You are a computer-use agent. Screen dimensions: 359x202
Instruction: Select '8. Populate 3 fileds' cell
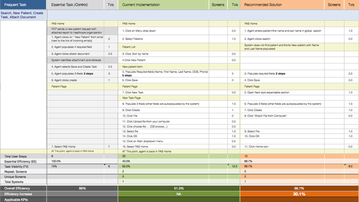click(163, 104)
